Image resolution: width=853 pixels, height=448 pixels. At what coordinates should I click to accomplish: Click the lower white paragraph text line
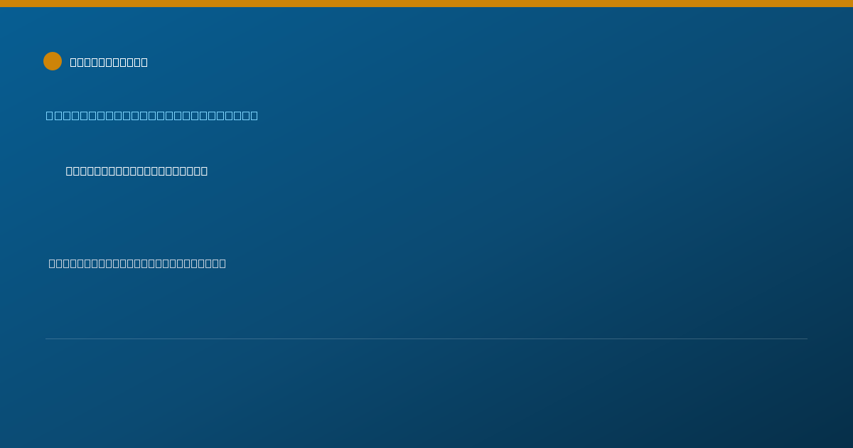pyautogui.click(x=137, y=263)
